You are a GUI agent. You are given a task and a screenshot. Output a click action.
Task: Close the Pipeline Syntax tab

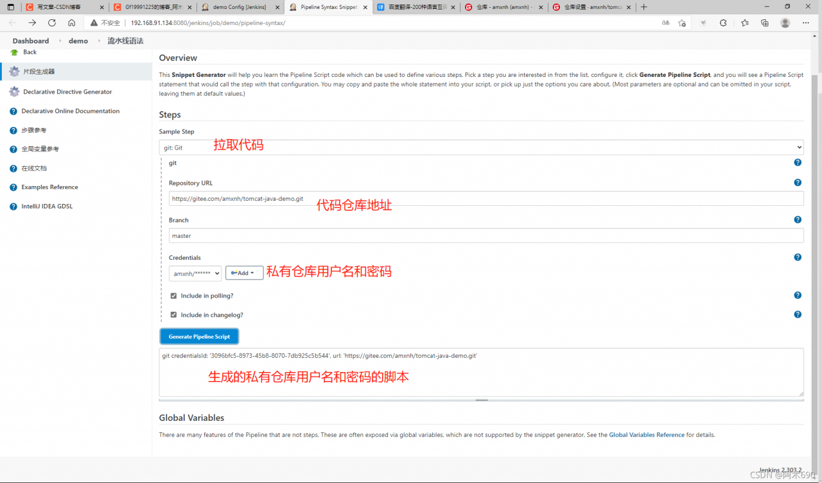click(364, 7)
